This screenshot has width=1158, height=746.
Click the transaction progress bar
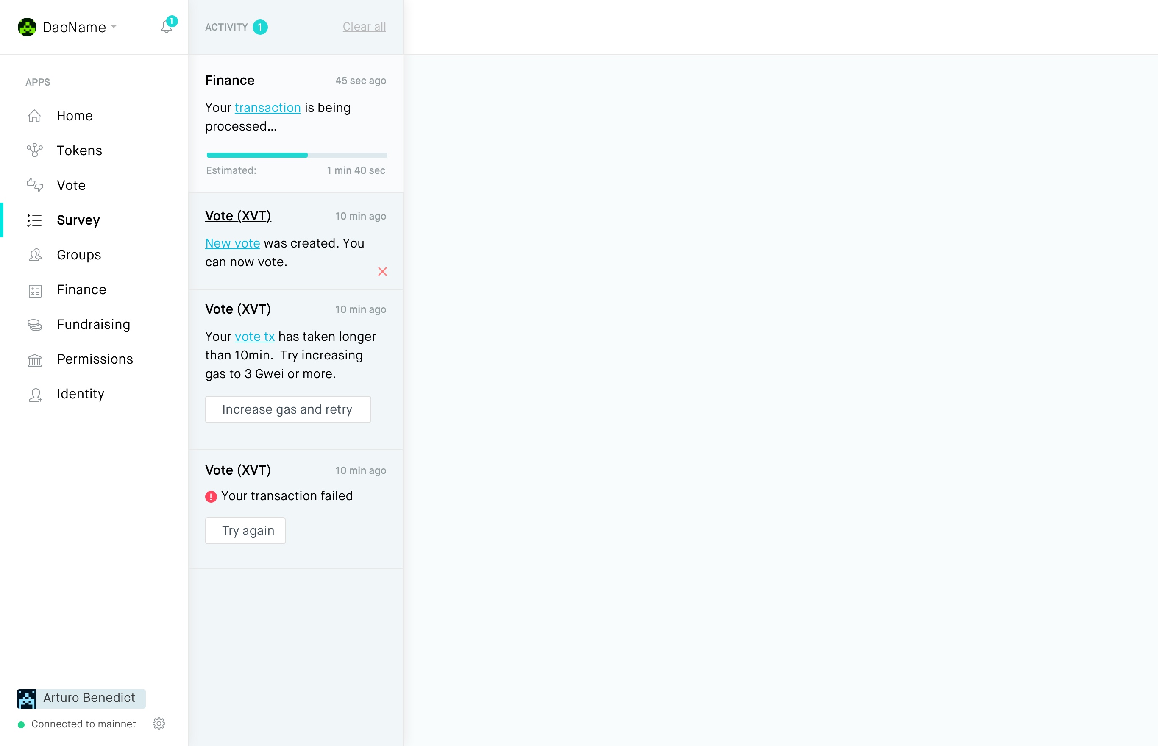(297, 155)
